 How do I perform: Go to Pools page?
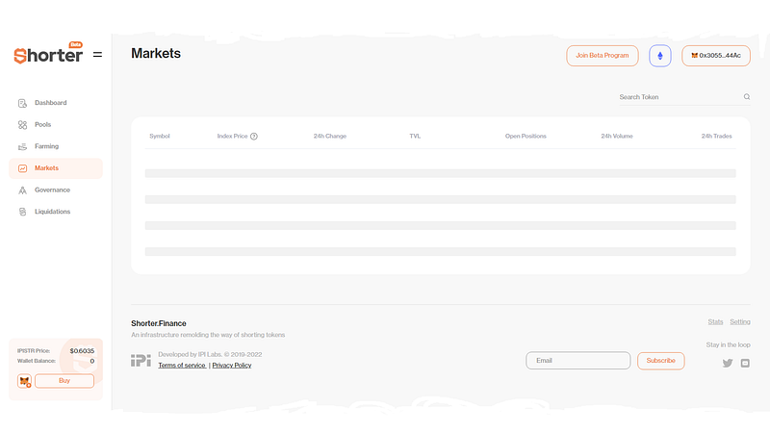point(56,125)
